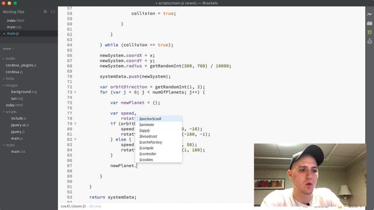The image size is (374, 210).
Task: Place cursor after 'newPlanet.' on line 87
Action: (137, 166)
